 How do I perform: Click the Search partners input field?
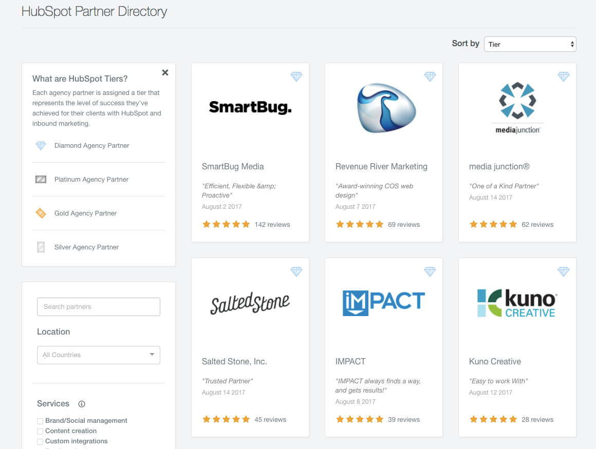coord(98,306)
